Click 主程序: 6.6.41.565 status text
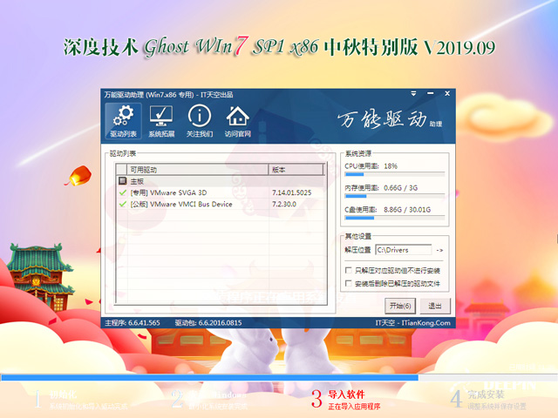This screenshot has width=558, height=418. pos(133,323)
